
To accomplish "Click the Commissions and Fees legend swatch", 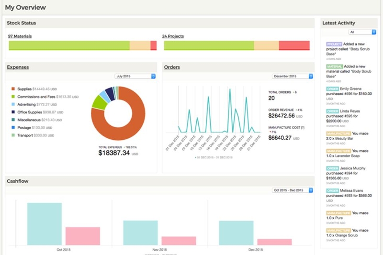I will point(13,97).
